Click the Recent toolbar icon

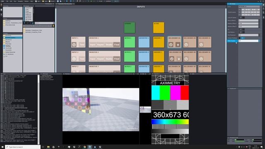pyautogui.click(x=52, y=1)
